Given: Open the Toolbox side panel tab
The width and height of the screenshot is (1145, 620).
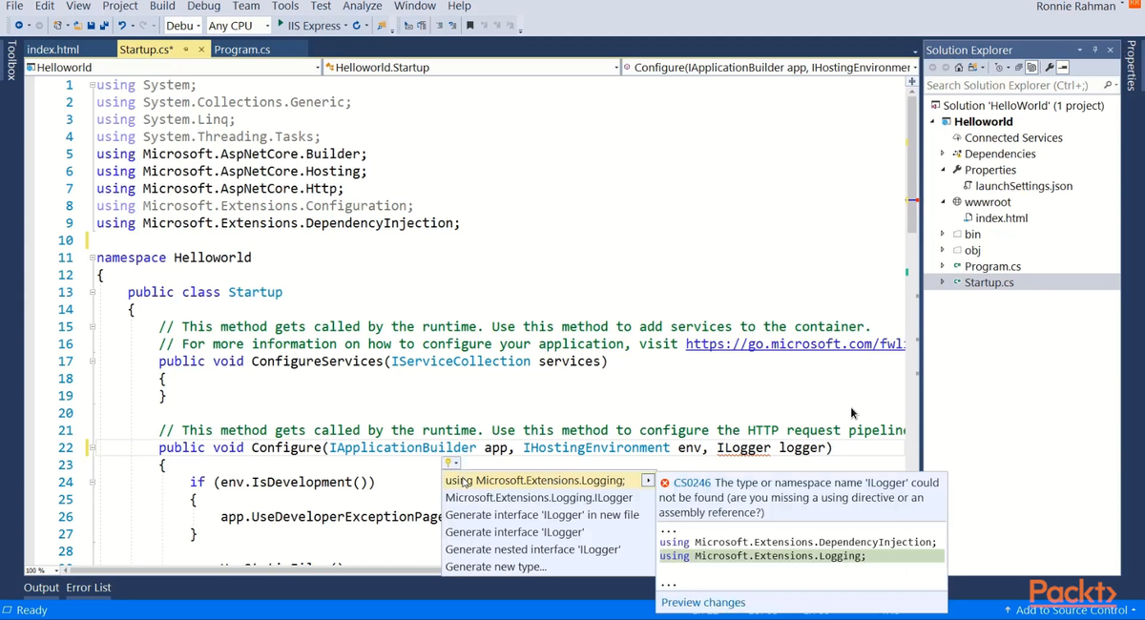Looking at the screenshot, I should [10, 59].
